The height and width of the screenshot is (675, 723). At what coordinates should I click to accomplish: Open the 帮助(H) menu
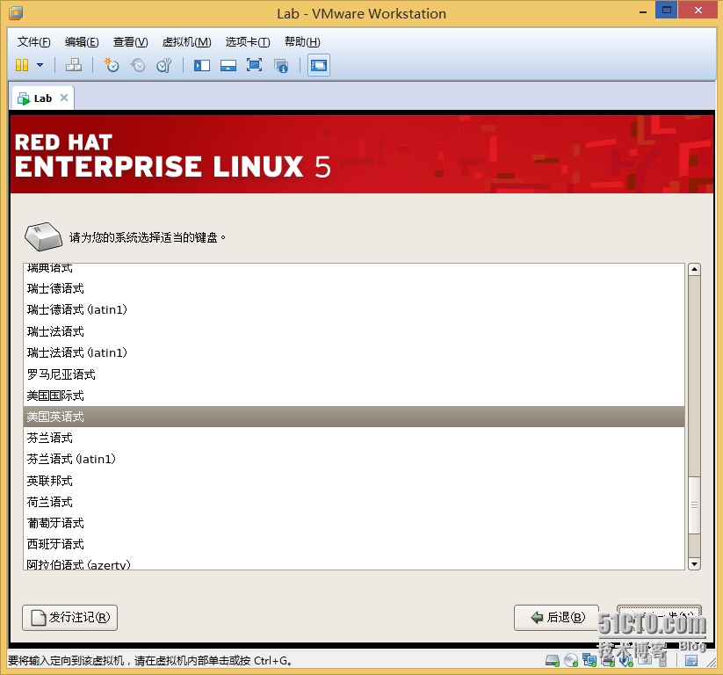coord(302,42)
